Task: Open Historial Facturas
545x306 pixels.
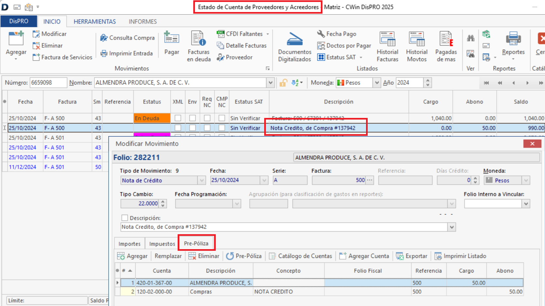Action: tap(388, 46)
